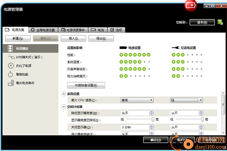Viewport: 227px width, 151px height.
Task: Select the timer off (presentation) plan
Action: click(x=31, y=57)
